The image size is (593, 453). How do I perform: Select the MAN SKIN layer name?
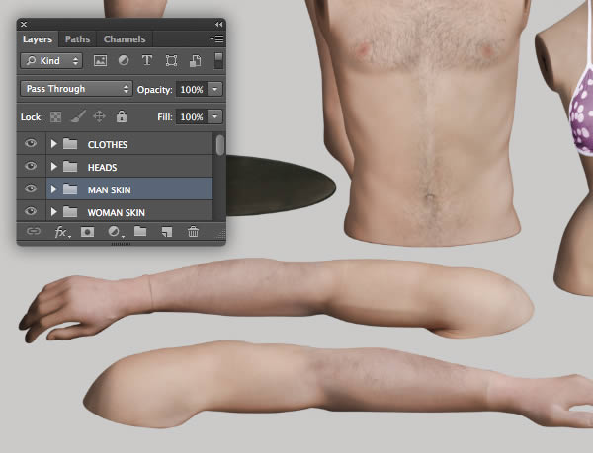(110, 189)
